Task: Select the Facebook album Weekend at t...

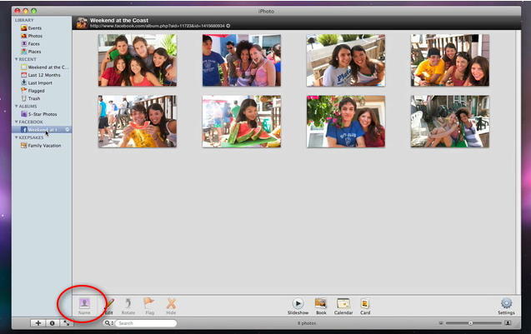Action: (42, 130)
